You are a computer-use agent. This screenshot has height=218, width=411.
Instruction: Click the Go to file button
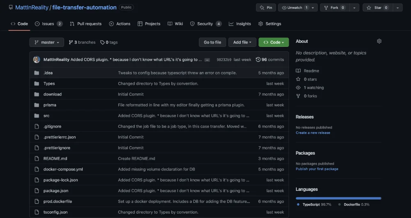tap(212, 42)
